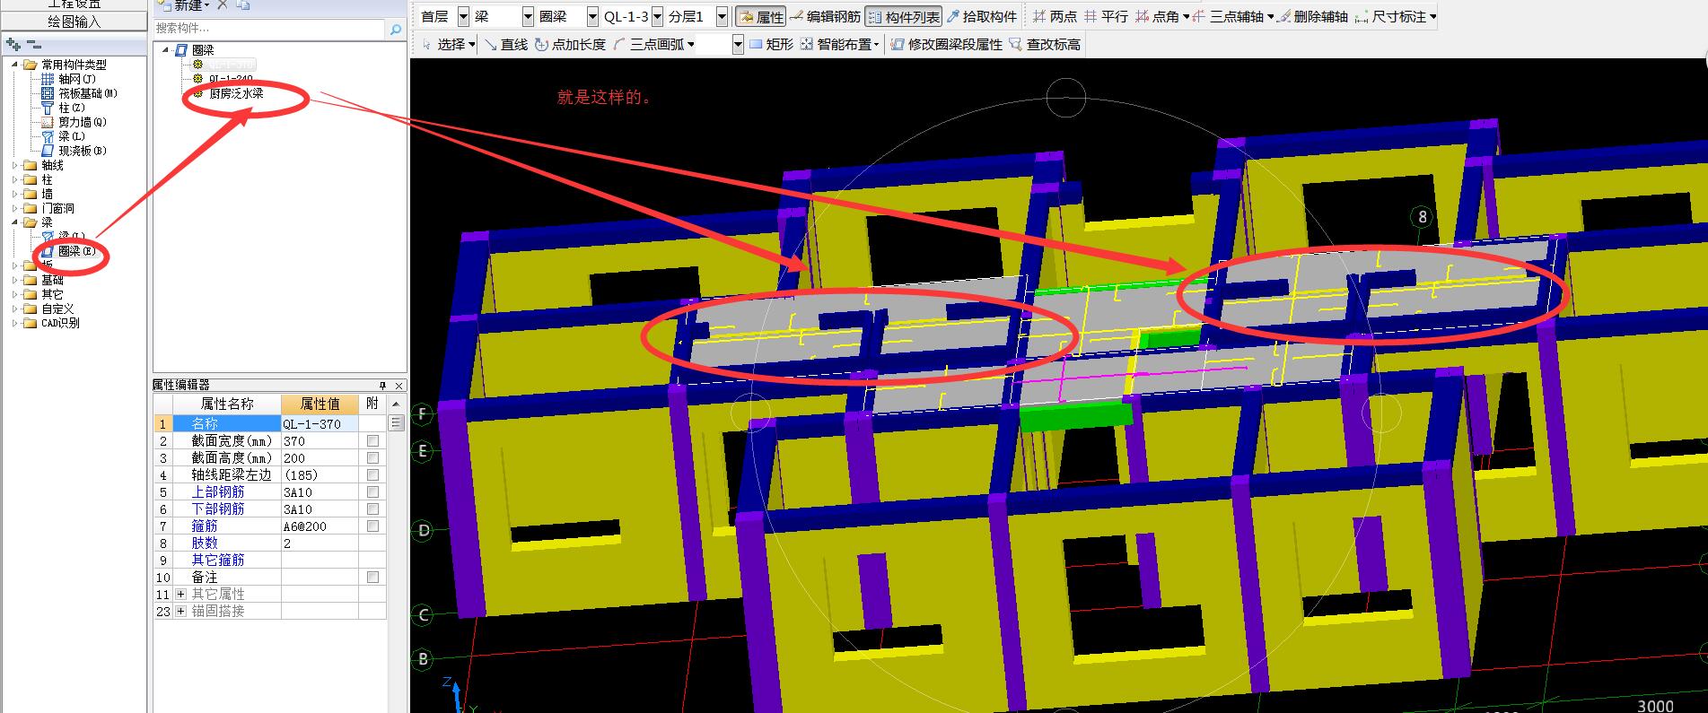
Task: Close the 属性编辑器 panel
Action: tap(399, 385)
